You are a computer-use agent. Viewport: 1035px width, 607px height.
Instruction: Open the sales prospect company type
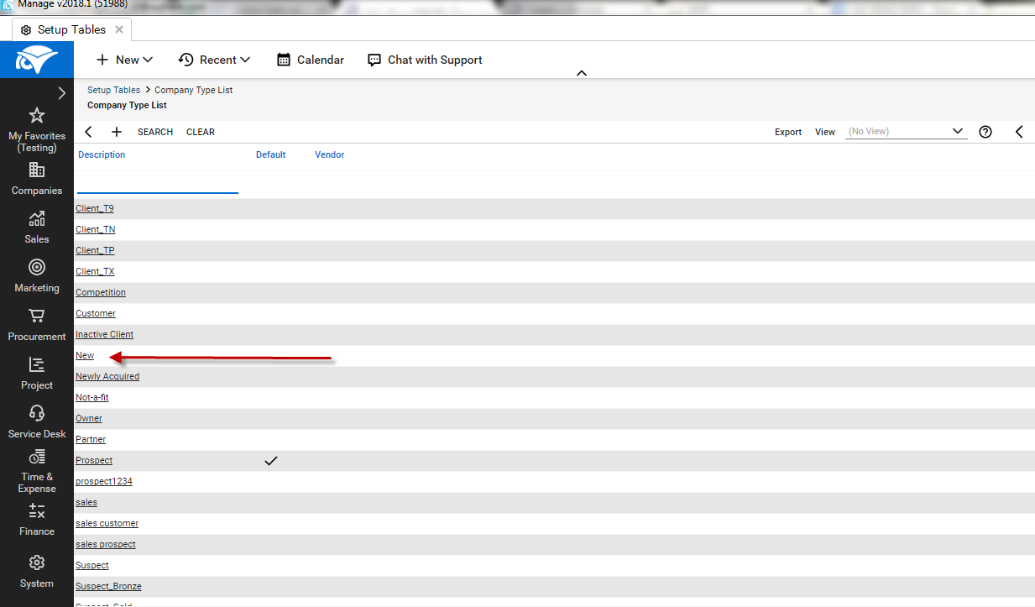106,544
